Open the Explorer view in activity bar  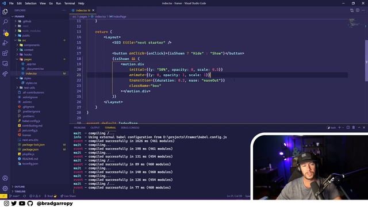pyautogui.click(x=5, y=11)
